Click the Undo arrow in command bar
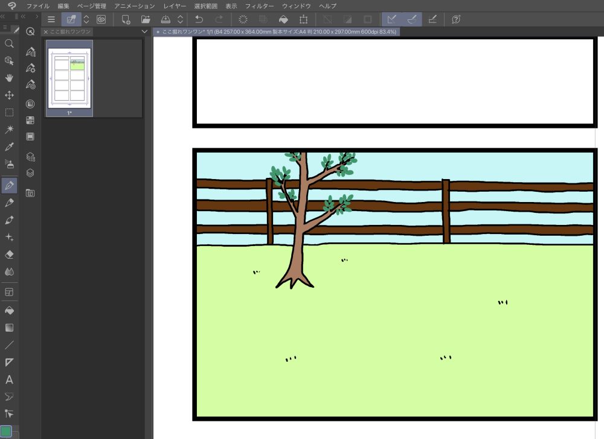The width and height of the screenshot is (604, 439). tap(199, 19)
